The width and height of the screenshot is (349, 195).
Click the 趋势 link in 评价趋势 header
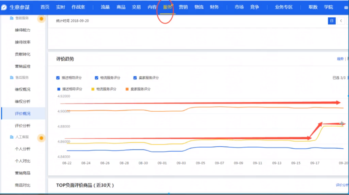pos(340,59)
